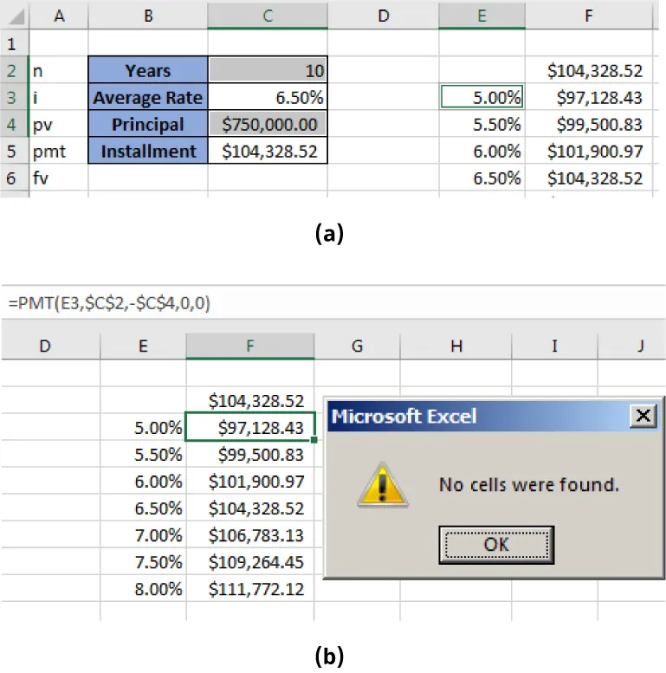Select the select-all corner above row 1
This screenshot has width=666, height=673.
pos(14,15)
